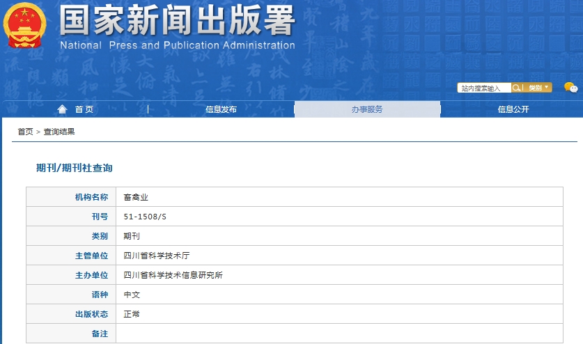Click 查询结果 in the breadcrumb
The image size is (583, 344).
59,132
